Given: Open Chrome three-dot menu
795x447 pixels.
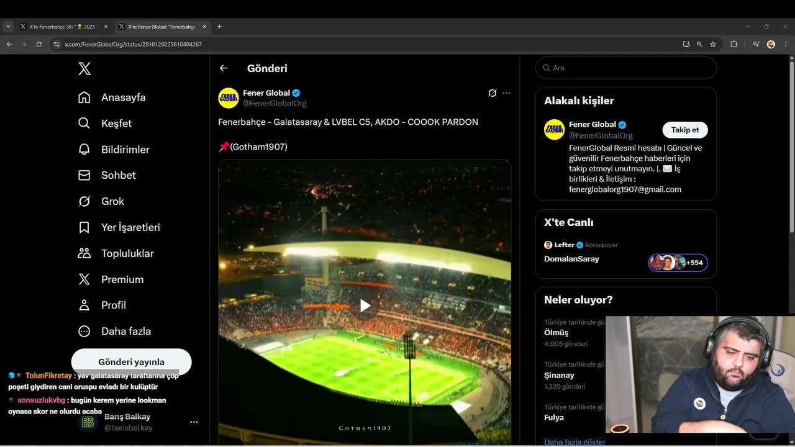Looking at the screenshot, I should pos(786,44).
